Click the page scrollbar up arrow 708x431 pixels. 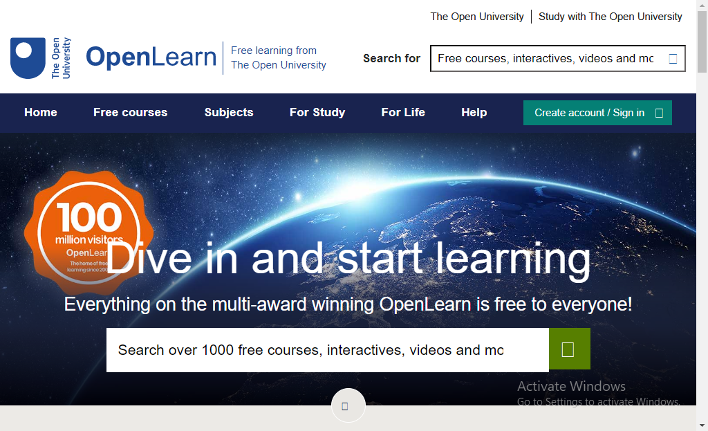702,5
